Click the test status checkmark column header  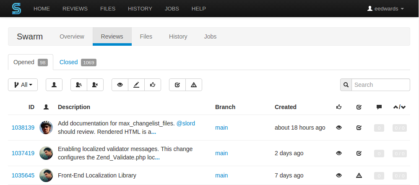point(359,107)
